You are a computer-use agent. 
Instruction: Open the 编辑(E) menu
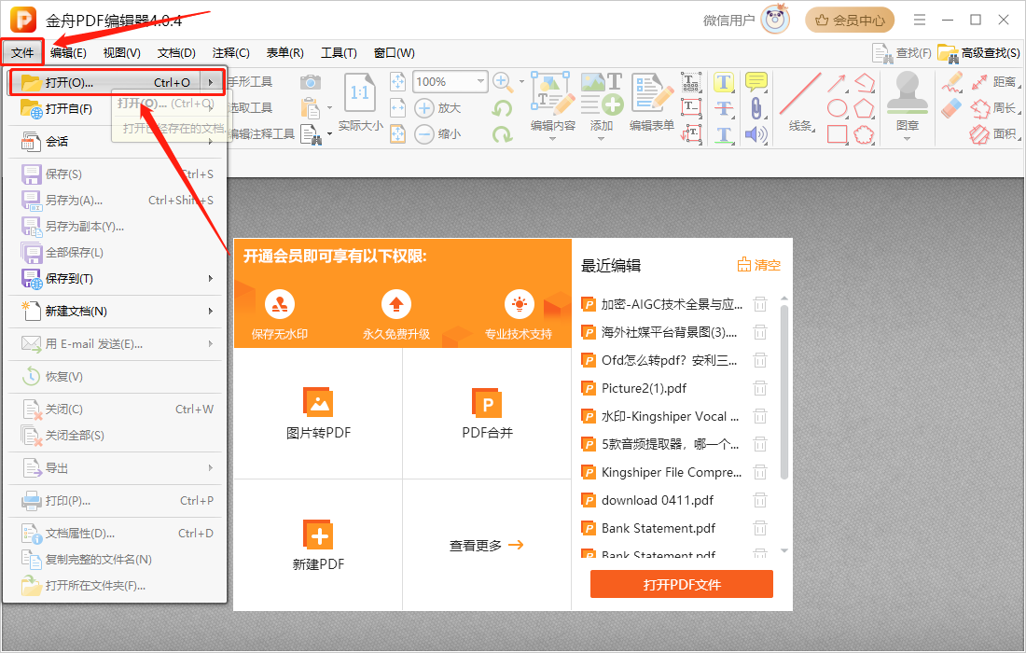pos(68,53)
